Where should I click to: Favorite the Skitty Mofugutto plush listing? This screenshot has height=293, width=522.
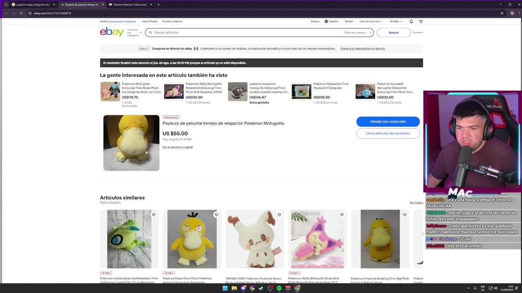coord(342,215)
